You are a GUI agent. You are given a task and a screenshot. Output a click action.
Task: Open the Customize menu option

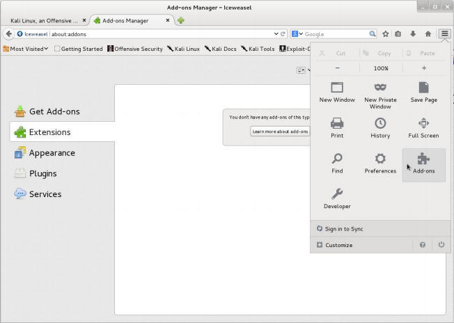click(x=338, y=245)
